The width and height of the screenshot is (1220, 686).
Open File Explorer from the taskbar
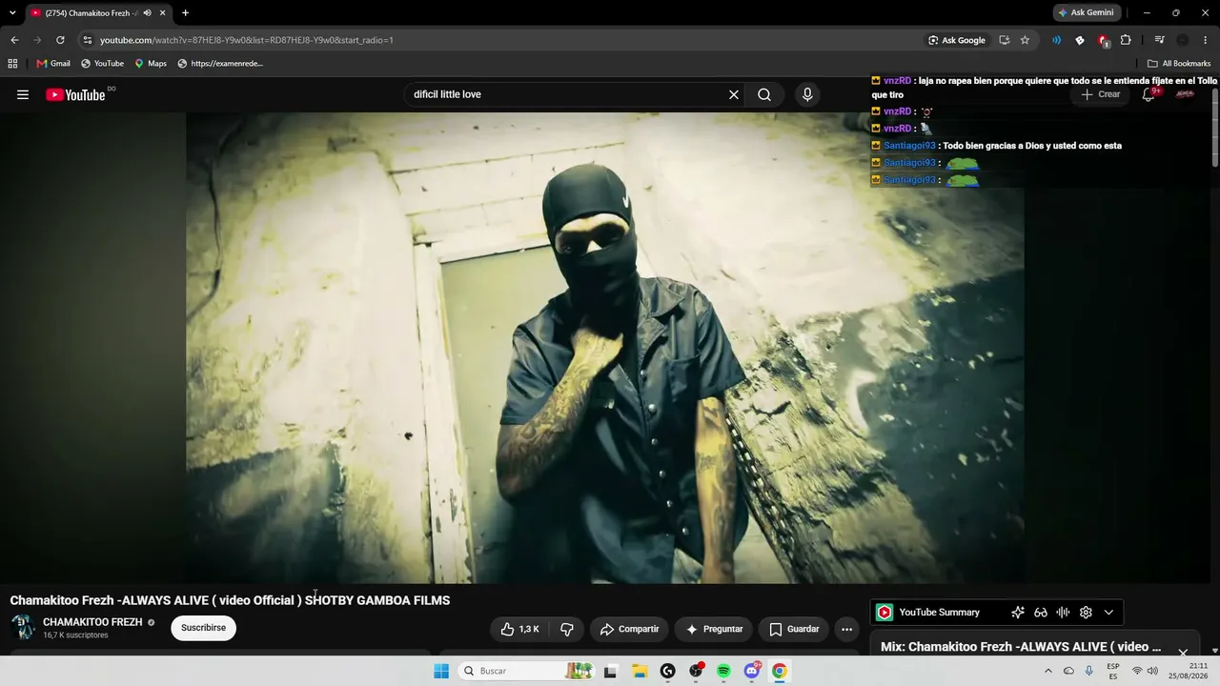point(640,671)
